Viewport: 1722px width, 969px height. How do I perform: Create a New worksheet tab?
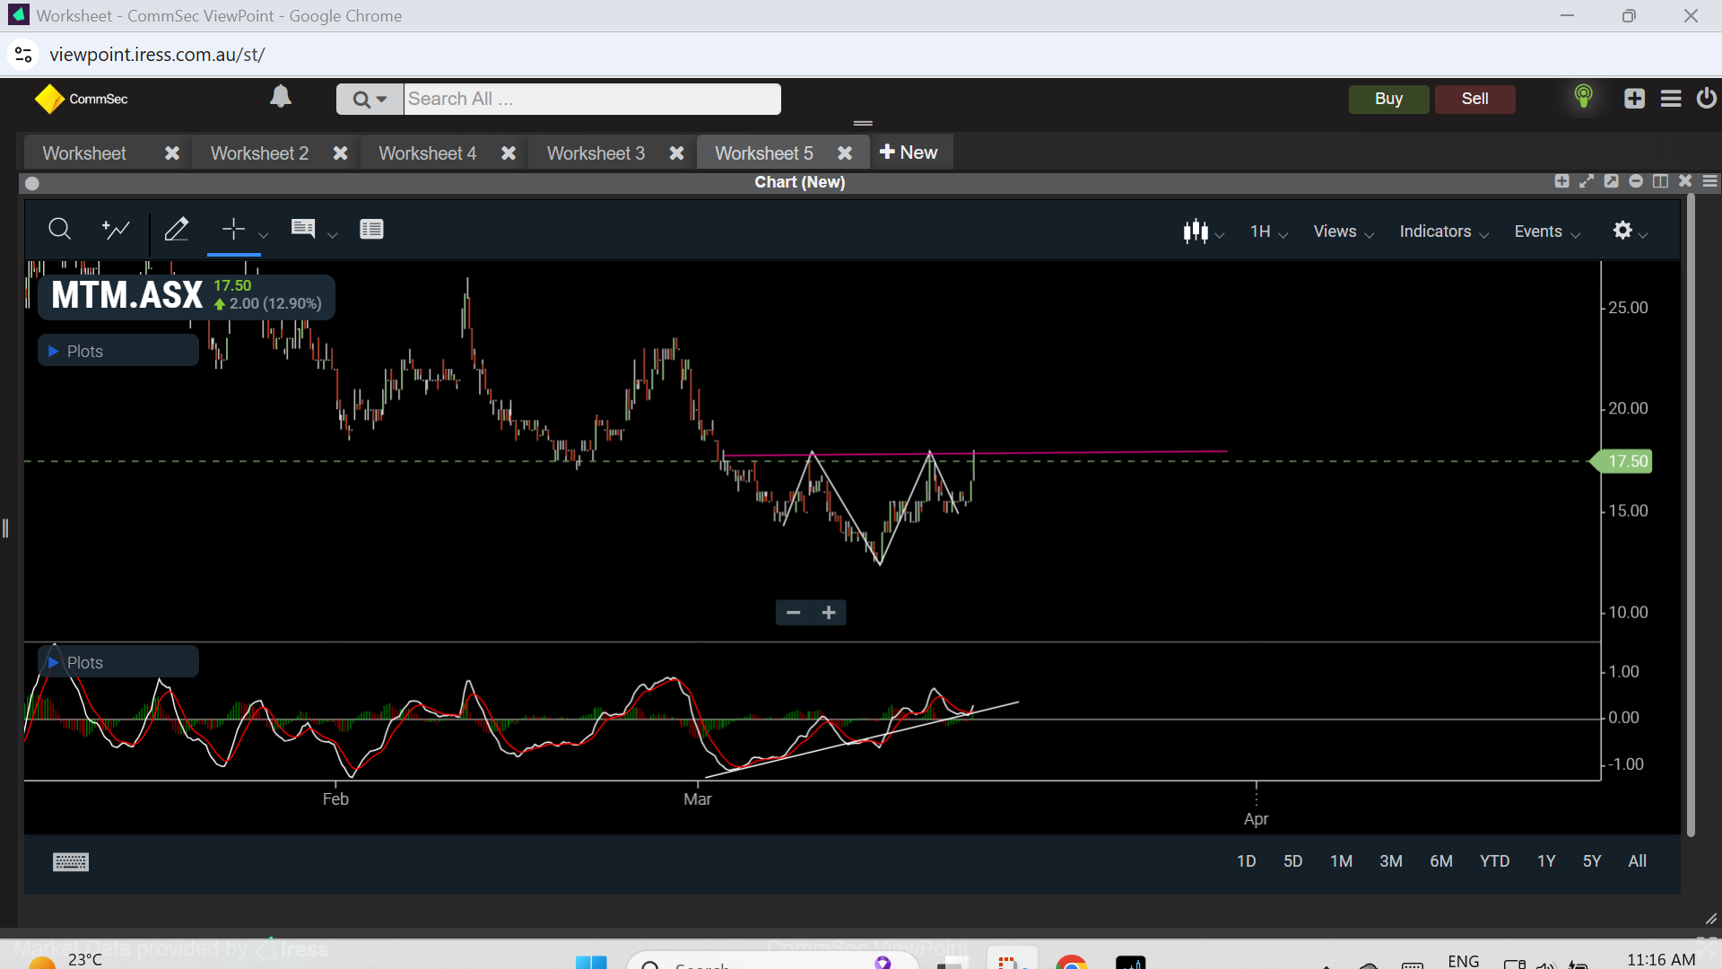pos(909,153)
